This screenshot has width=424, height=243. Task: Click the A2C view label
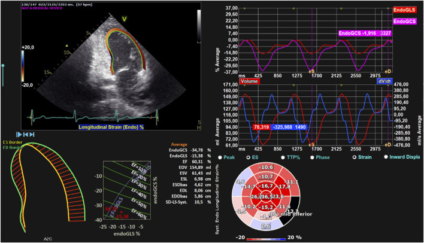tap(47, 239)
